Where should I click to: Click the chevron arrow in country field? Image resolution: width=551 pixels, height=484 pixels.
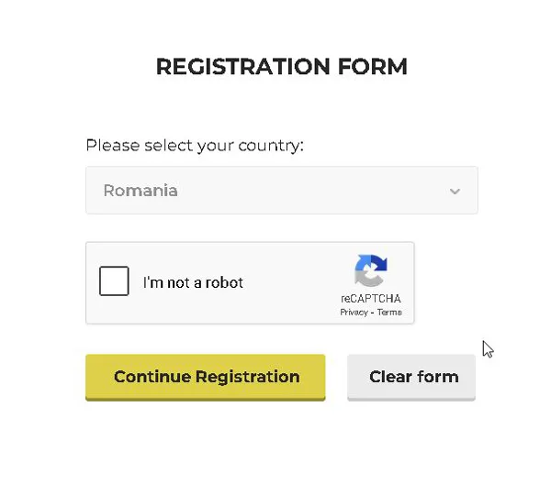tap(455, 192)
